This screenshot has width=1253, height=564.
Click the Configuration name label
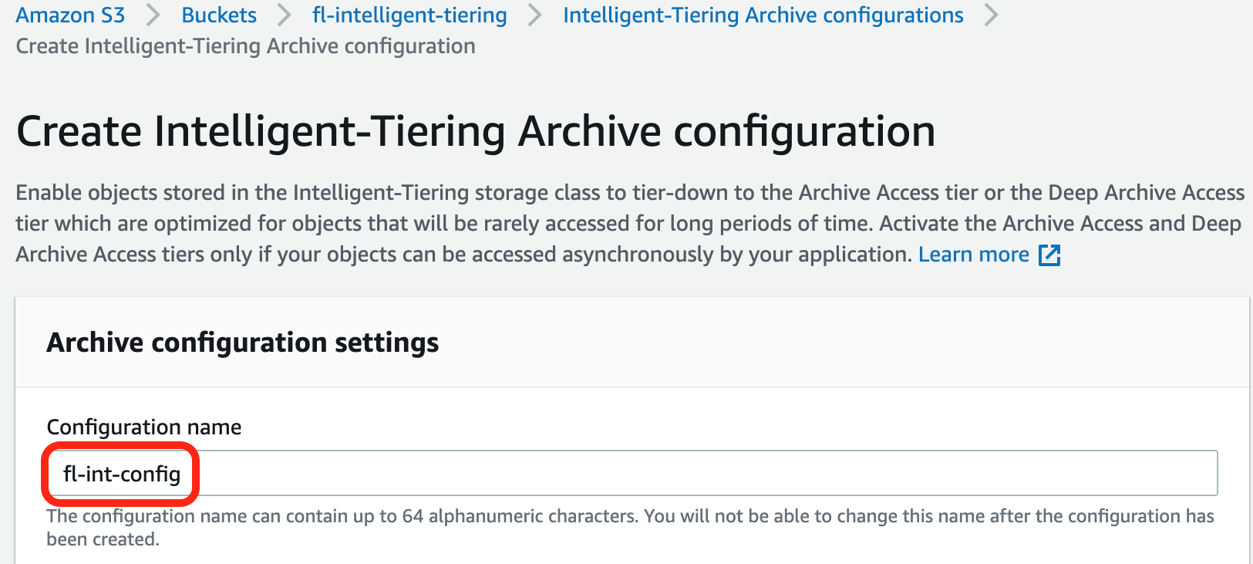click(x=143, y=427)
